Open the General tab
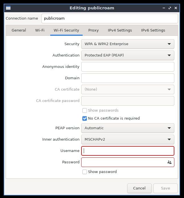 pyautogui.click(x=19, y=30)
